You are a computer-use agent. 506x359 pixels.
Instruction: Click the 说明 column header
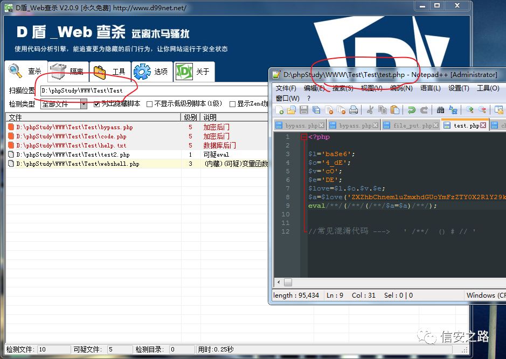click(x=234, y=117)
